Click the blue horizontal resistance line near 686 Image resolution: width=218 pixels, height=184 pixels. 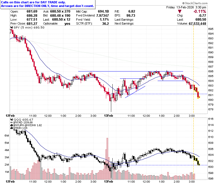(x=131, y=71)
